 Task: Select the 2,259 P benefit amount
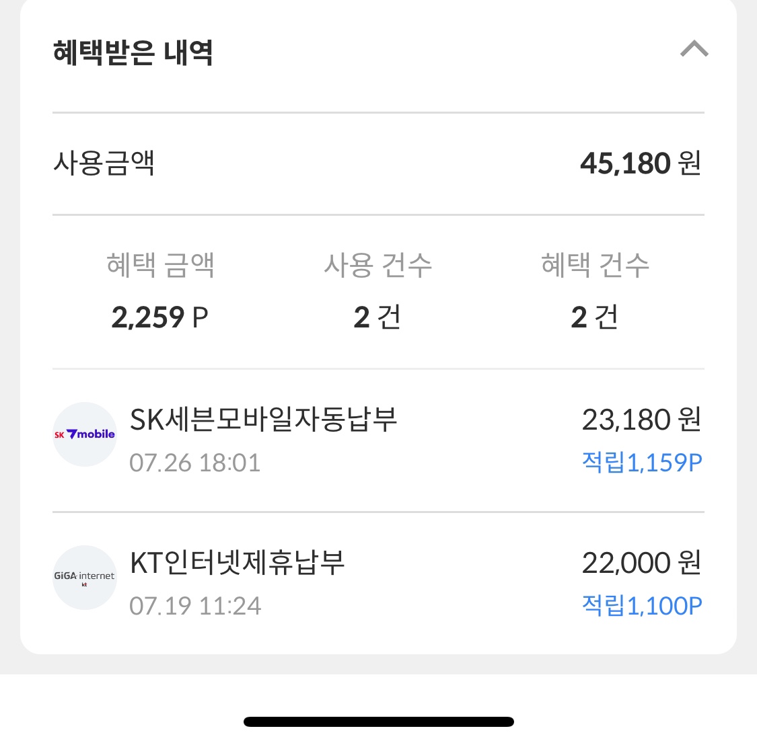160,316
